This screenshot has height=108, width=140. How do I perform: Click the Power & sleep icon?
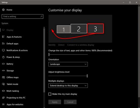(3, 57)
